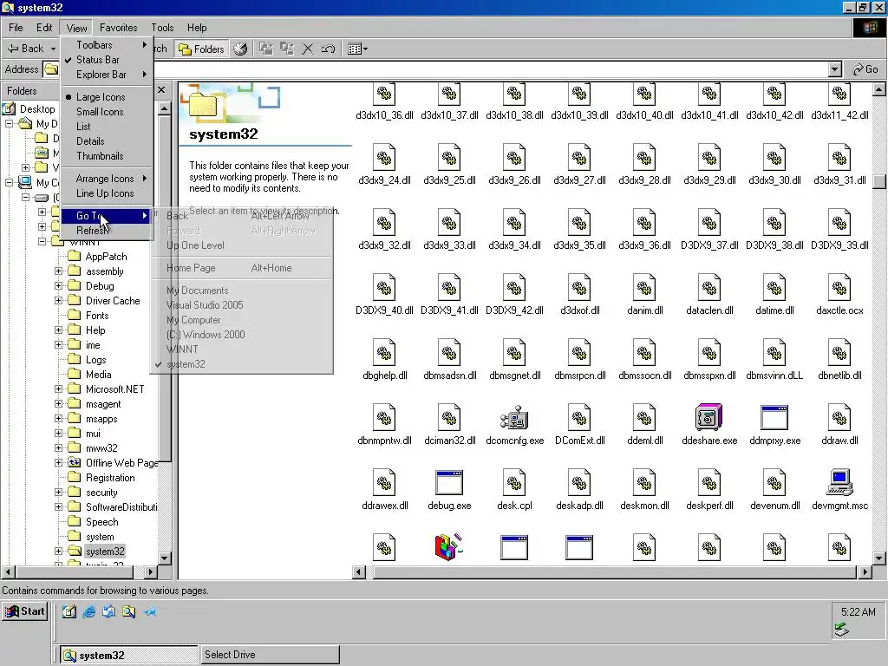Toggle the Folders toolbar button
This screenshot has width=888, height=666.
201,49
